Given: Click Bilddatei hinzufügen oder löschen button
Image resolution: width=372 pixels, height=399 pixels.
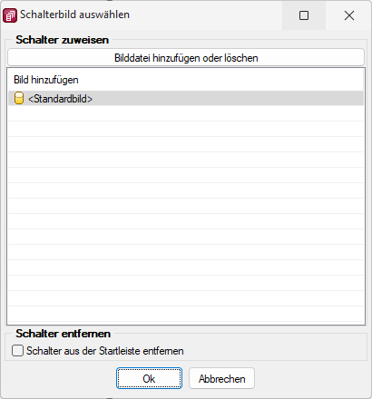Looking at the screenshot, I should coord(186,58).
